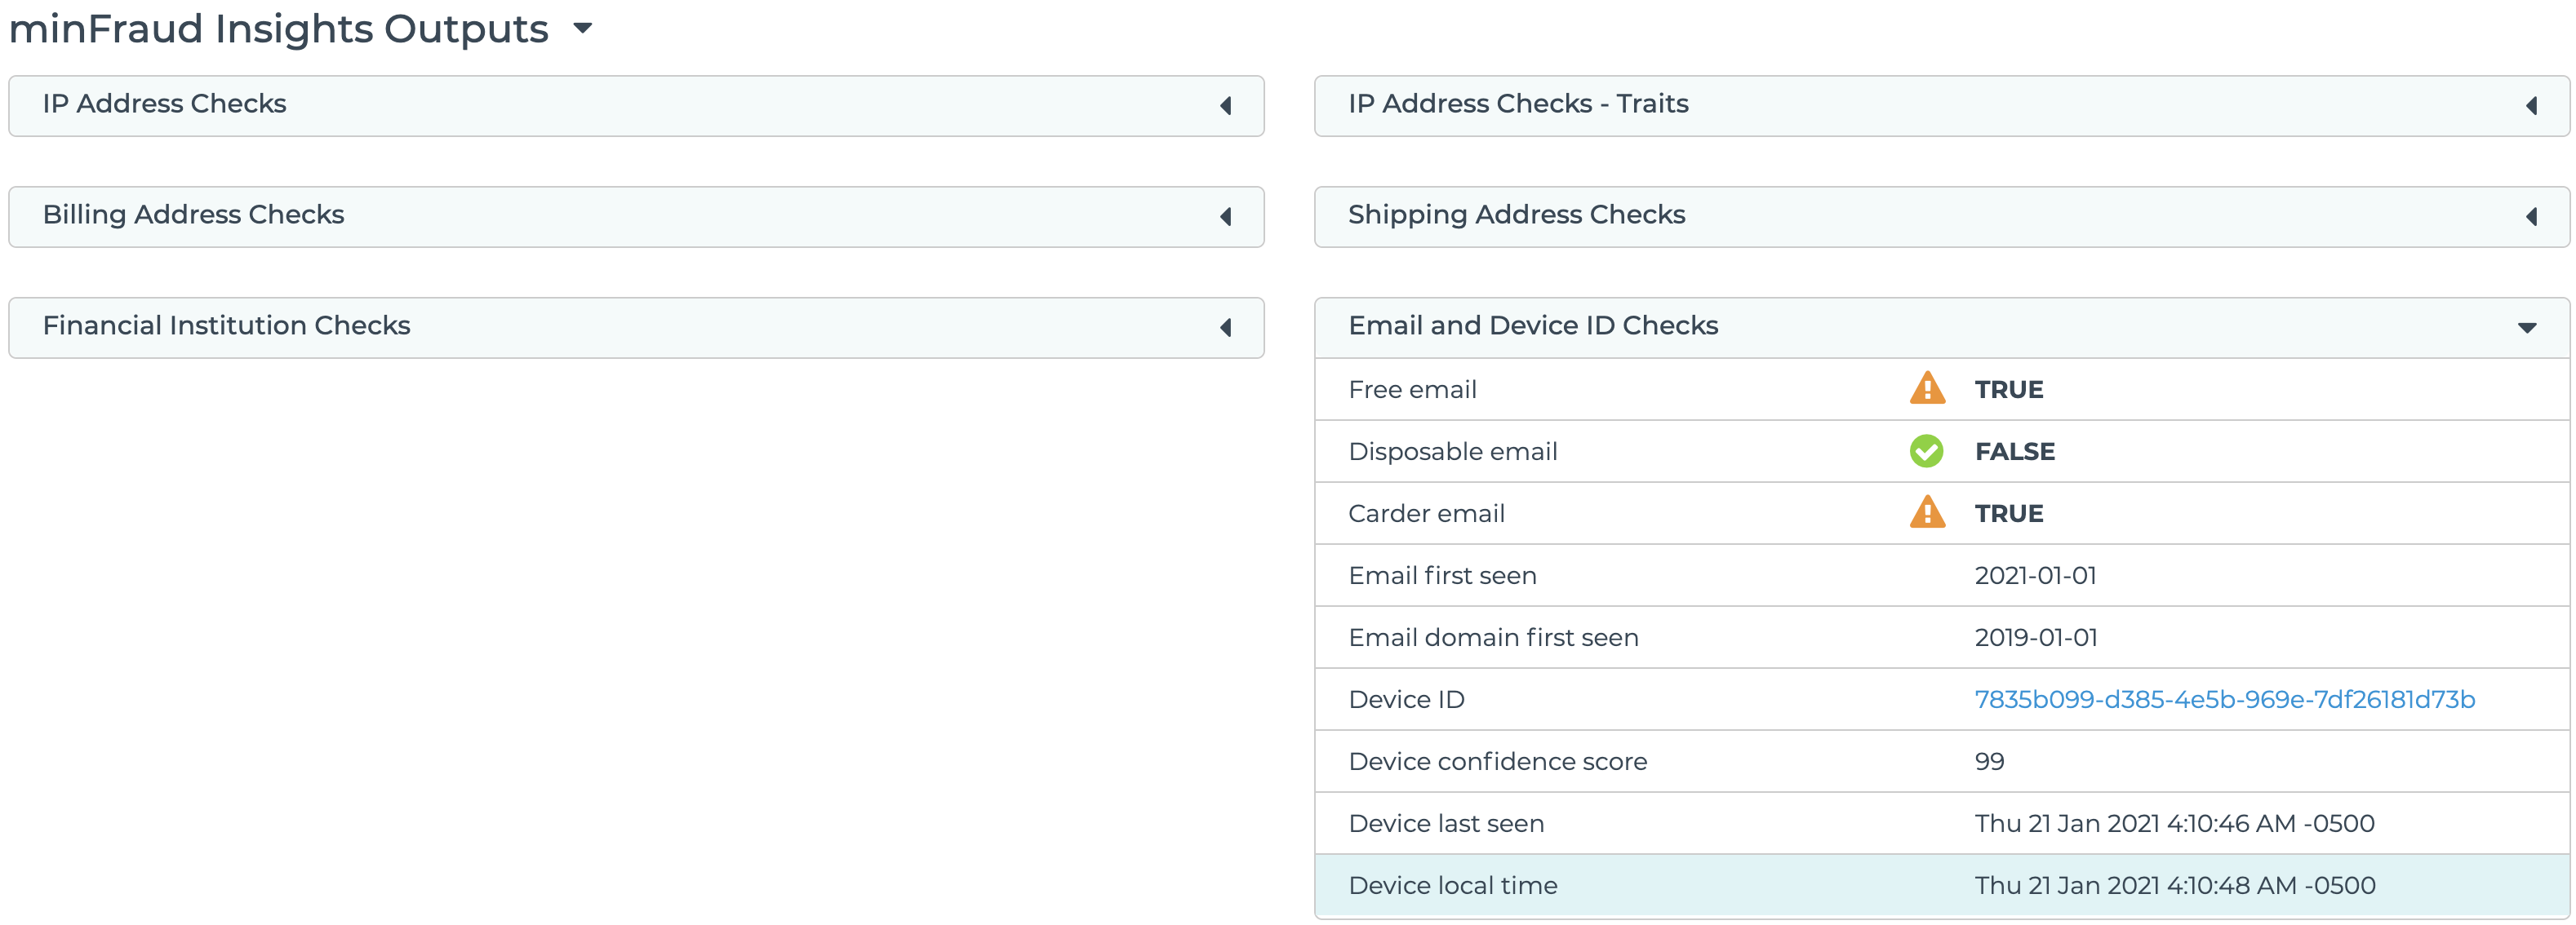
Task: Click the minFraud Insights Outputs heading
Action: click(278, 29)
